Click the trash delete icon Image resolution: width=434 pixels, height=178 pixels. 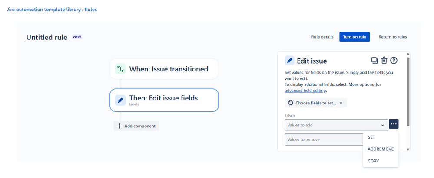click(384, 61)
